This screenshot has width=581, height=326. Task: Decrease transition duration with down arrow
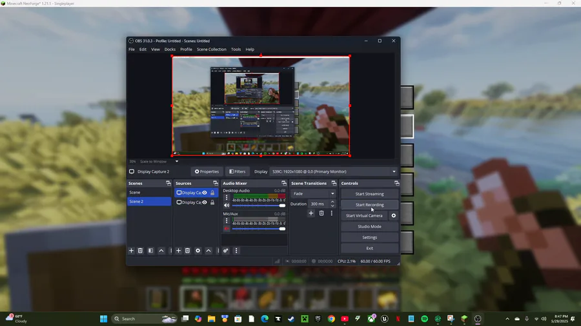click(332, 206)
